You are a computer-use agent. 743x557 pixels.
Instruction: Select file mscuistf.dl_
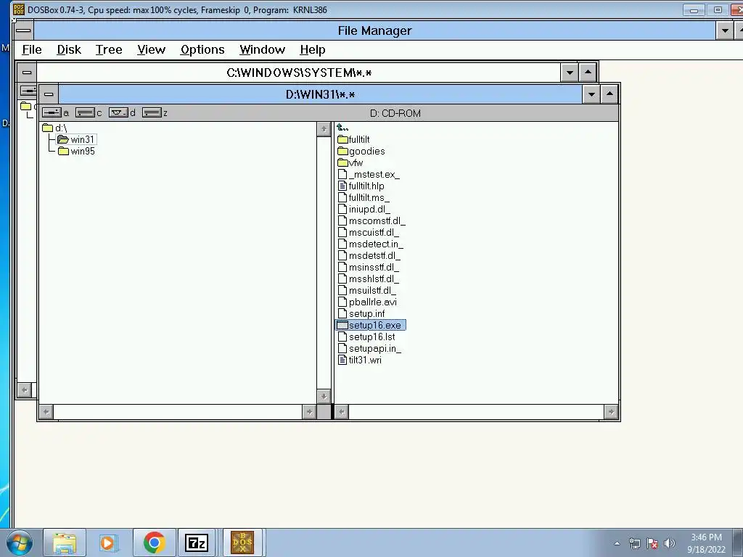[x=368, y=232]
